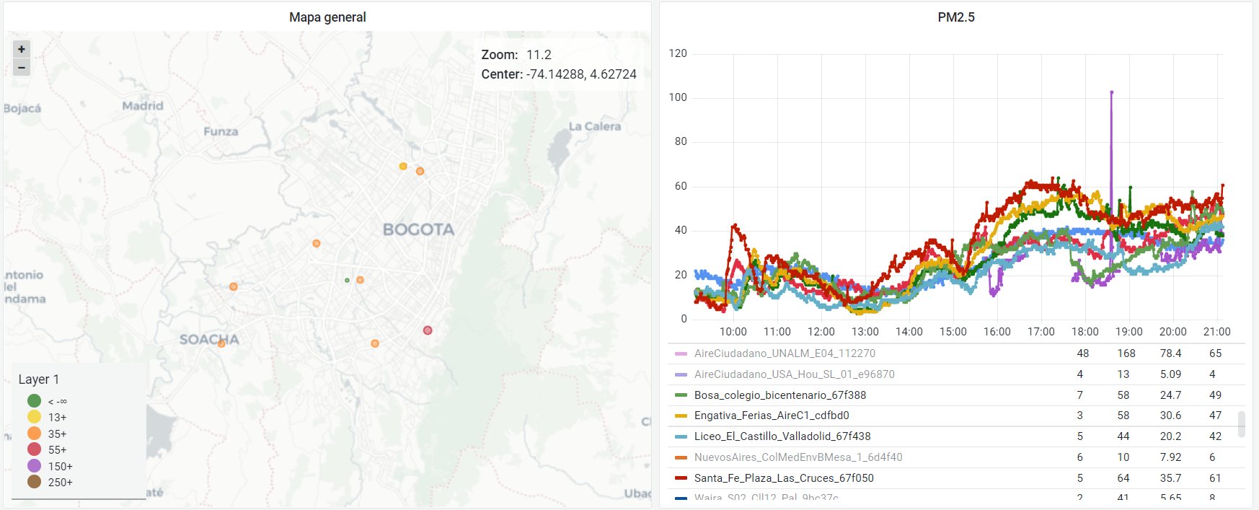
Task: Click the PM2.5 legend vertical scrollbar
Action: click(1241, 424)
